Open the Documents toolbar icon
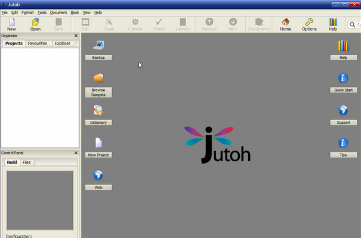This screenshot has height=238, width=361. (x=259, y=22)
